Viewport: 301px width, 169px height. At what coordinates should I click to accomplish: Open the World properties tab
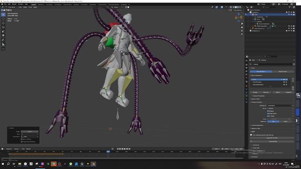tap(246, 78)
